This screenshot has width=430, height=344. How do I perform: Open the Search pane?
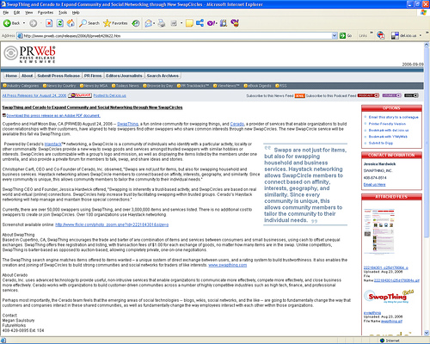pyautogui.click(x=89, y=23)
